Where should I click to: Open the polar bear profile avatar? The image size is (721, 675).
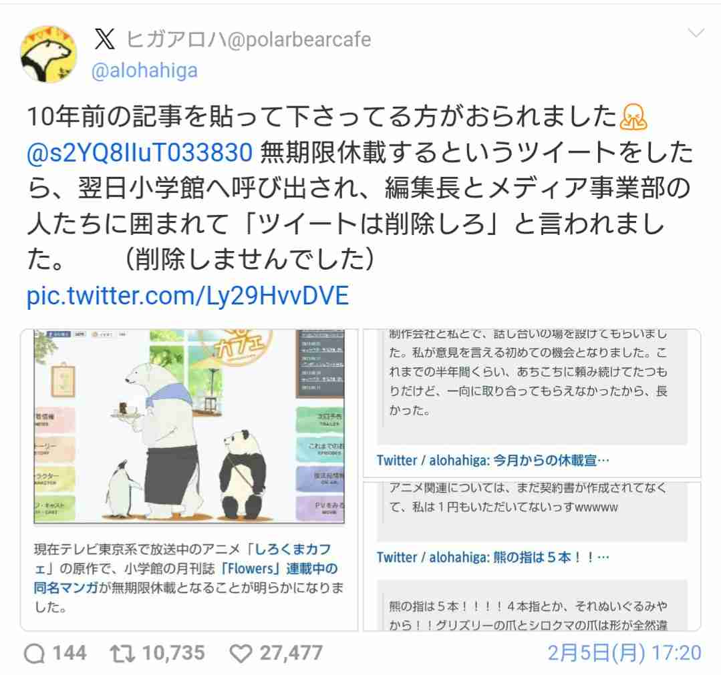(48, 54)
